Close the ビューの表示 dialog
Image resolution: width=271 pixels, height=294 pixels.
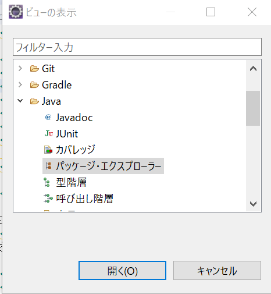click(252, 12)
